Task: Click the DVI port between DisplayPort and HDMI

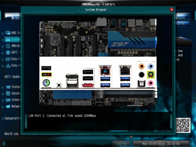Action: [x=72, y=81]
